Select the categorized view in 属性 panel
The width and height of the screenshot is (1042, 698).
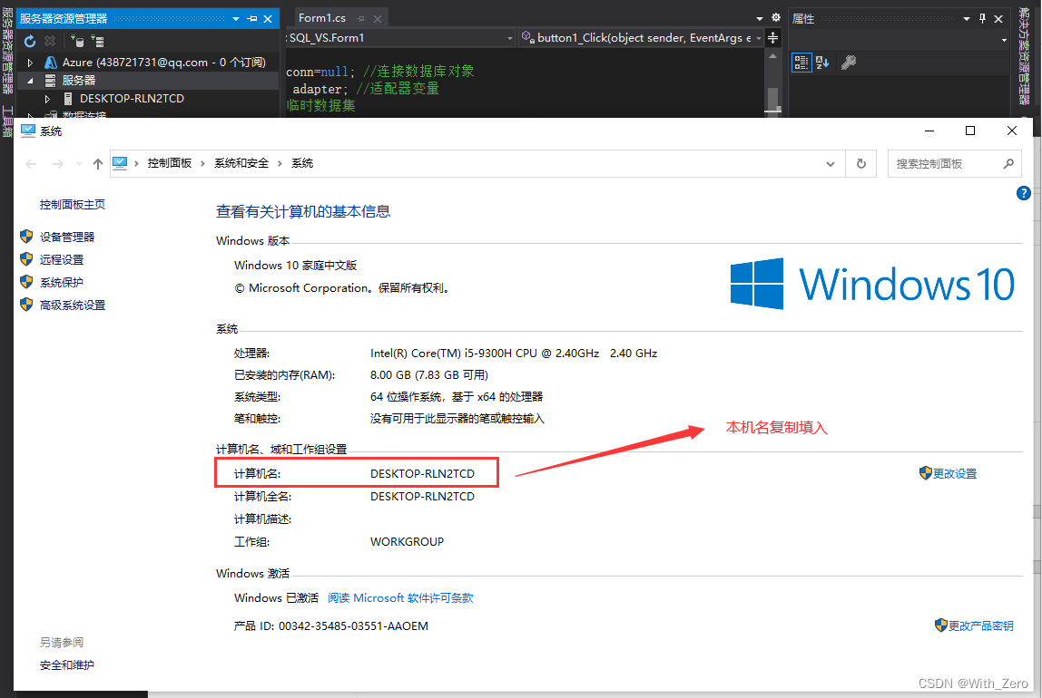pyautogui.click(x=801, y=63)
